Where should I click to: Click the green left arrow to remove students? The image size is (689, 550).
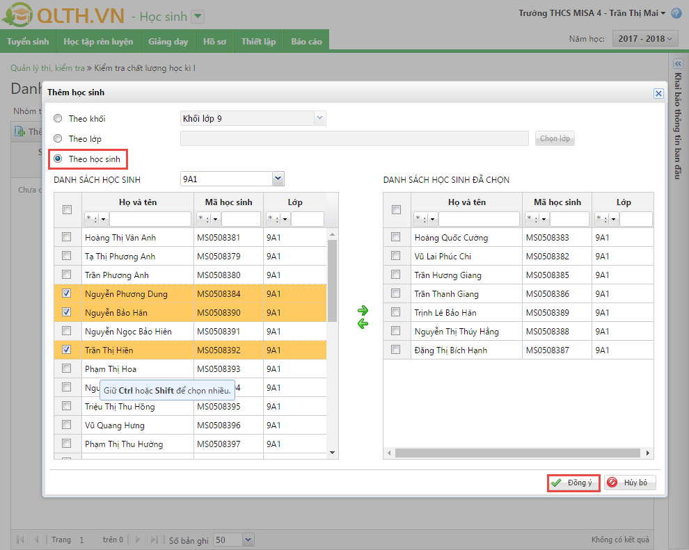click(363, 323)
